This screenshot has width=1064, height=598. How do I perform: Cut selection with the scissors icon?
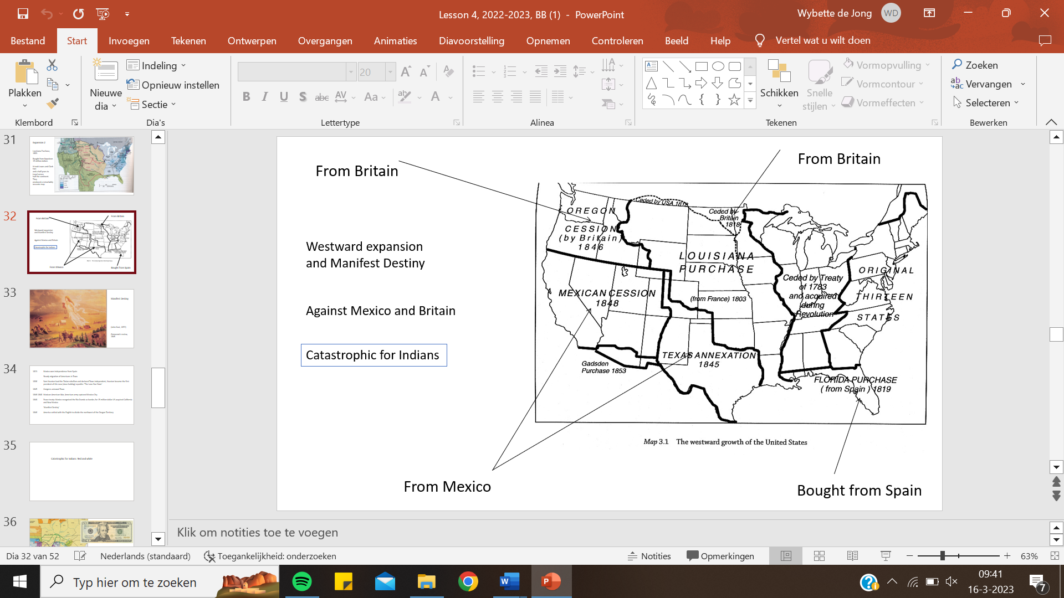click(x=52, y=65)
